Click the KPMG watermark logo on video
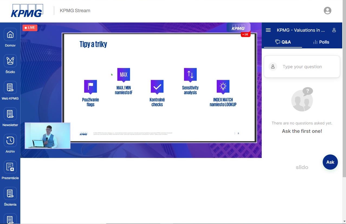This screenshot has height=224, width=346. pos(238,28)
